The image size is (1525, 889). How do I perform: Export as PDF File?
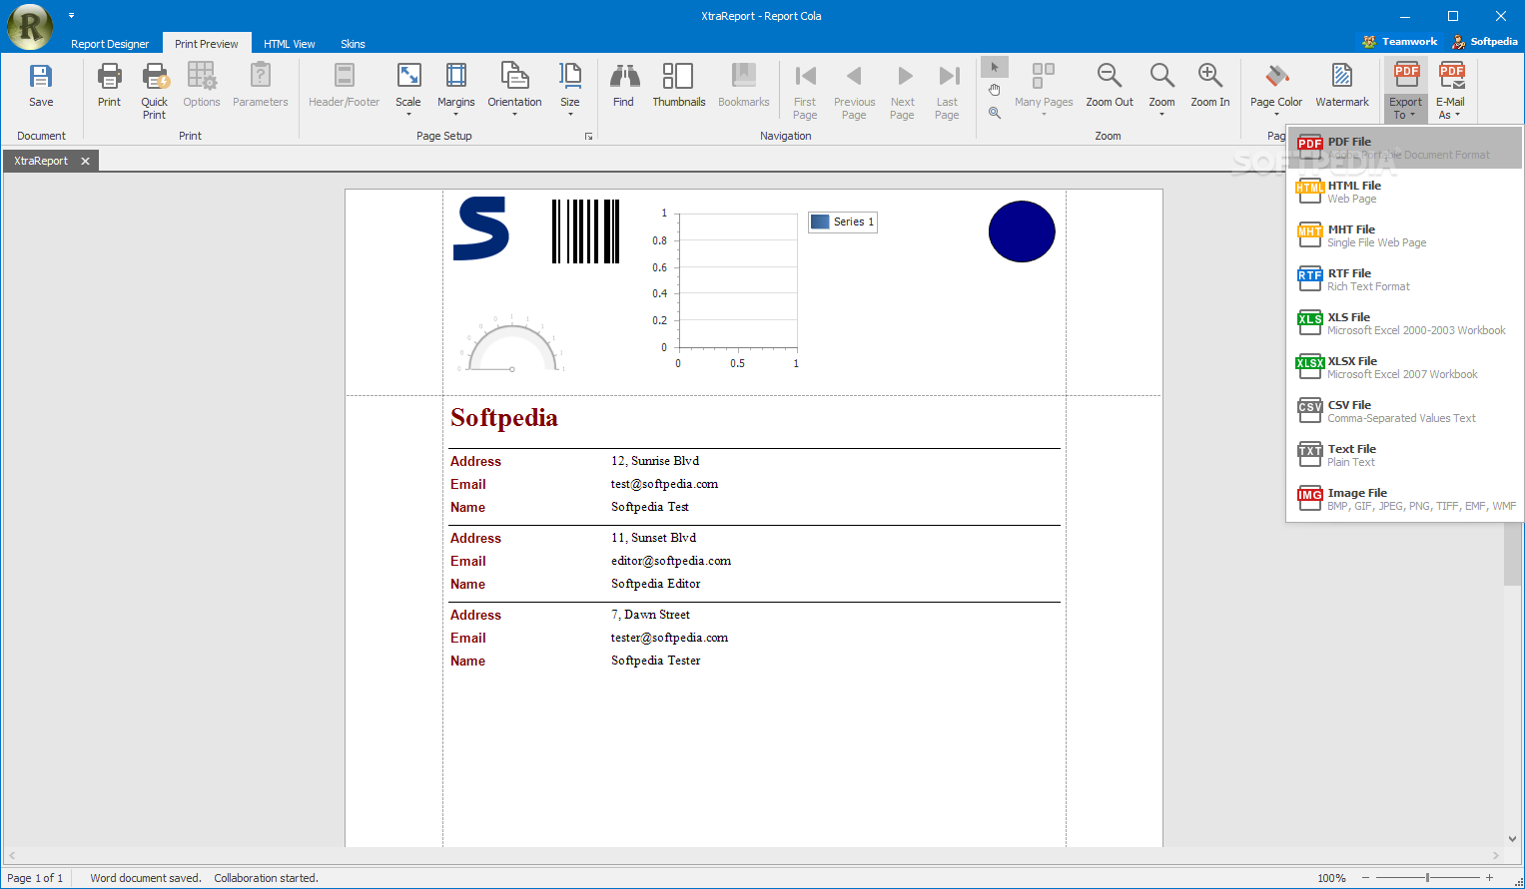1404,148
